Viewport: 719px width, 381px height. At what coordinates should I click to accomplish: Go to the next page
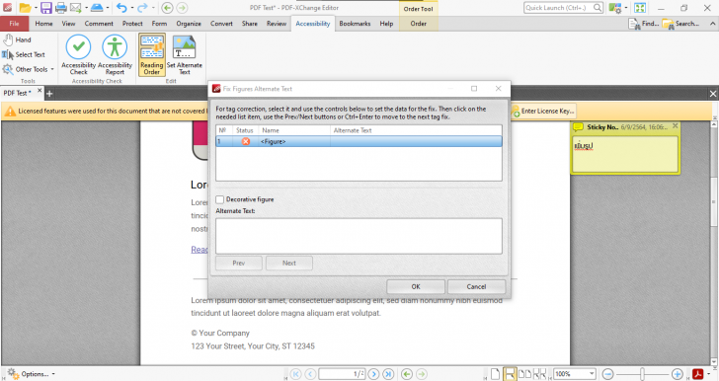(x=373, y=374)
